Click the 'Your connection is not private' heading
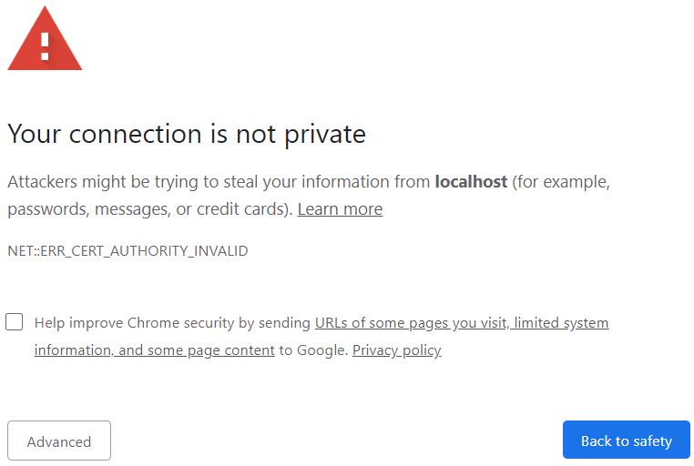The image size is (694, 466). click(x=187, y=134)
